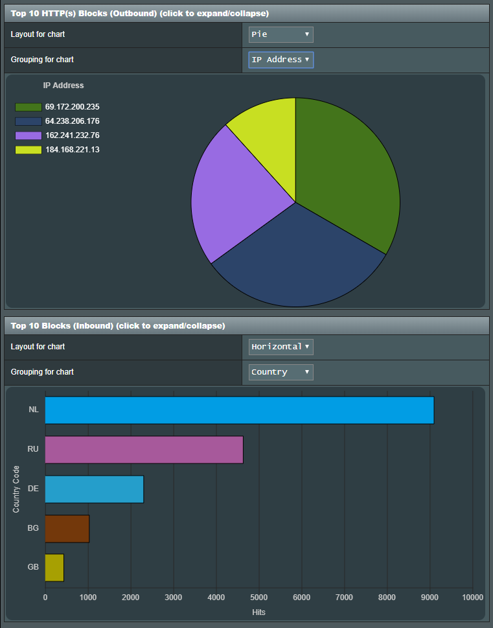Image resolution: width=493 pixels, height=628 pixels.
Task: Click the yellow legend swatch for 184.168.221.13
Action: pyautogui.click(x=29, y=150)
